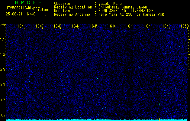Click the word meteor under file name
The image size is (190, 121).
[x=44, y=10]
